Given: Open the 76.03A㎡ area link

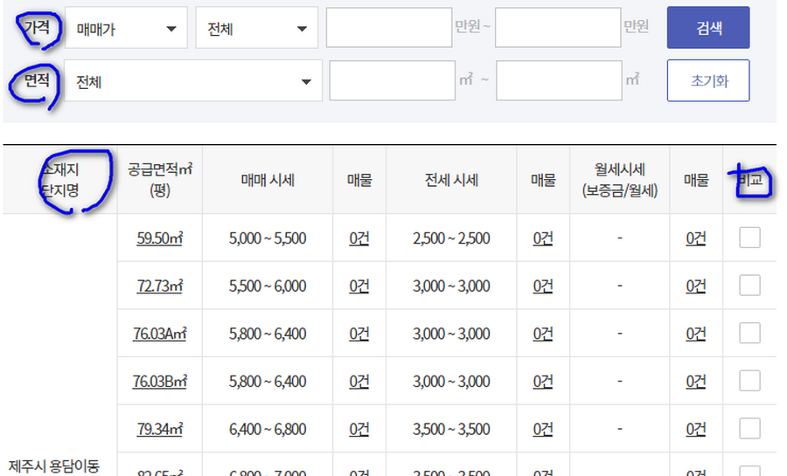Looking at the screenshot, I should 160,334.
